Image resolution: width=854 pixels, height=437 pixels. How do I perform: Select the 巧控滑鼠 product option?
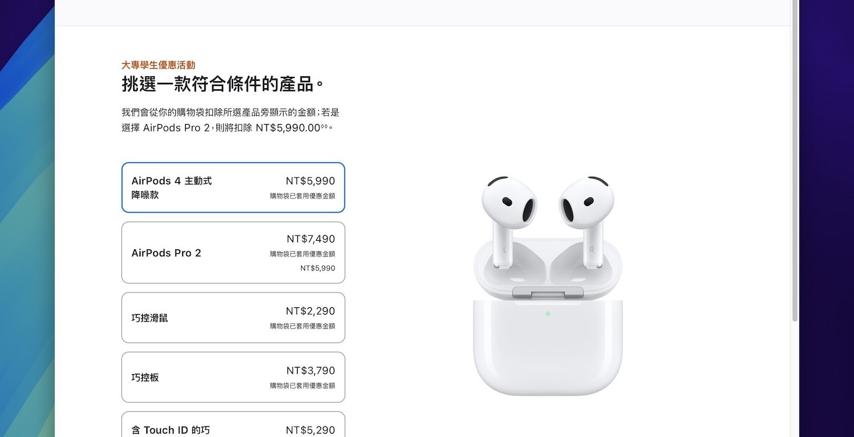click(x=233, y=318)
